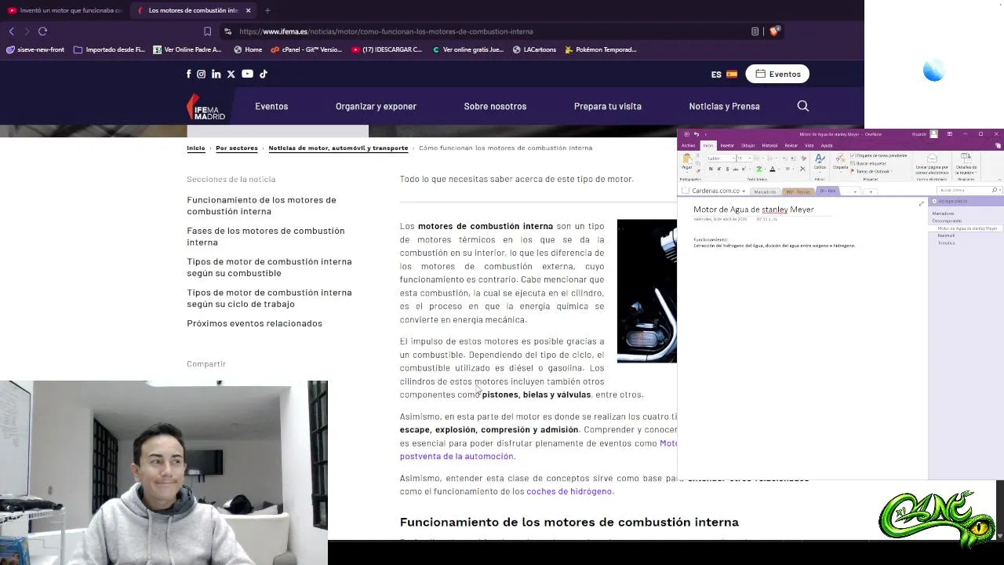Expand OneNote page to full view
This screenshot has width=1004, height=565.
[921, 203]
